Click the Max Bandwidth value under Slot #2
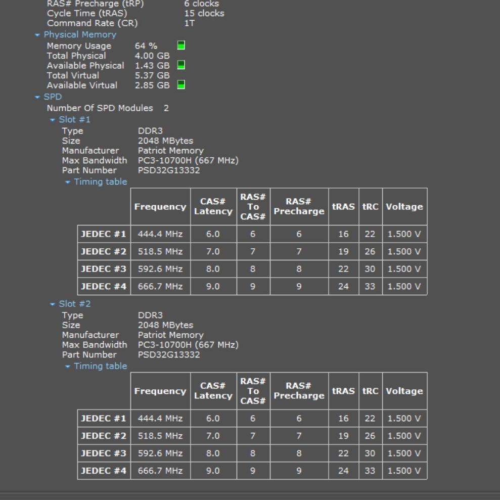Screen dimensions: 500x500 click(x=188, y=345)
